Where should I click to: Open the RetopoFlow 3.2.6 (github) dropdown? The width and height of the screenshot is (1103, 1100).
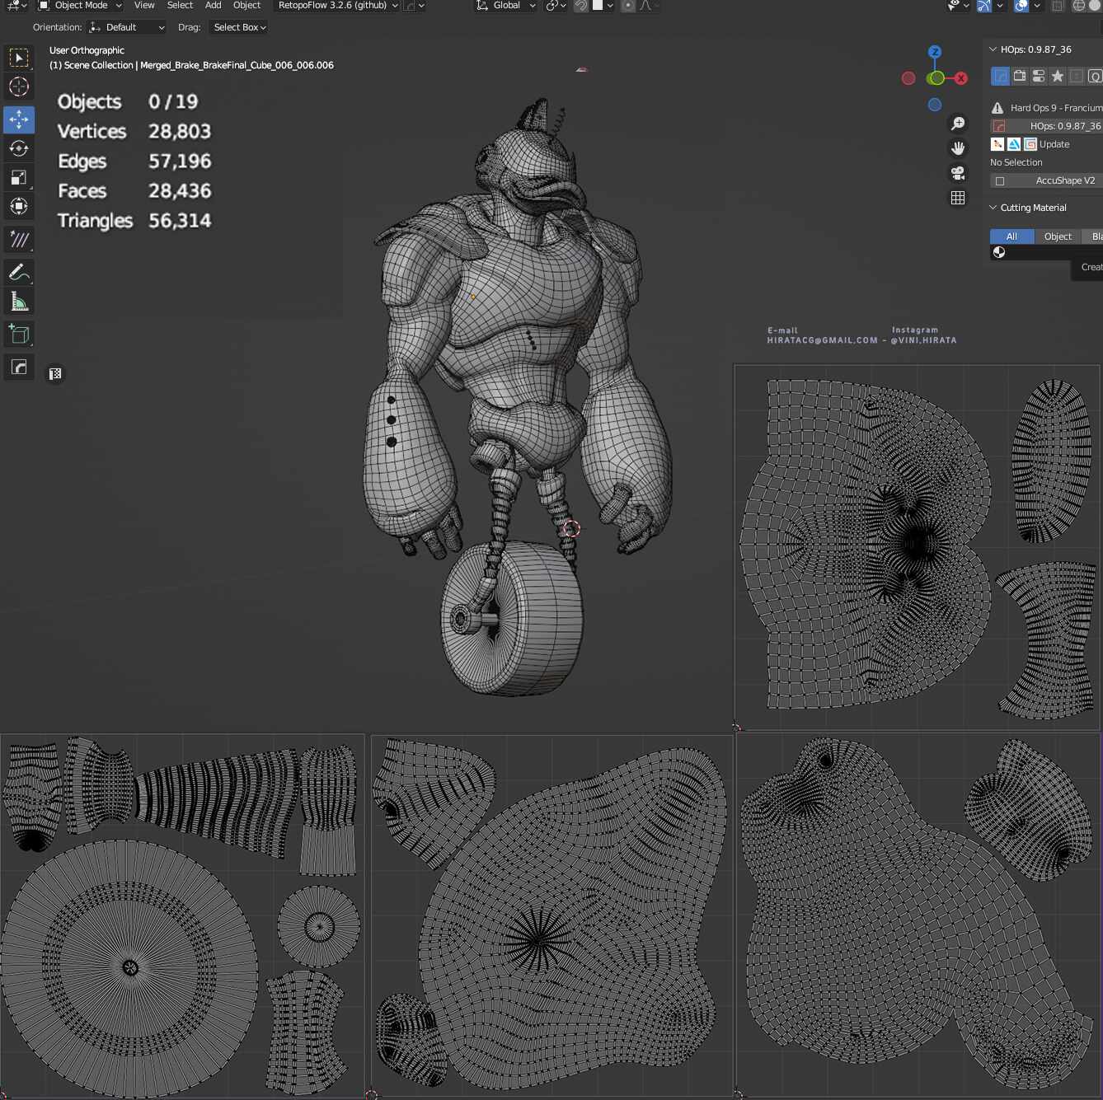[336, 5]
